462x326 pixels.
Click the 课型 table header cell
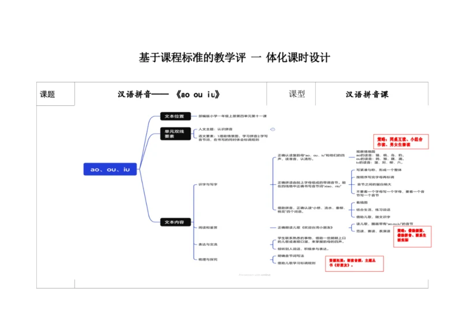[291, 94]
